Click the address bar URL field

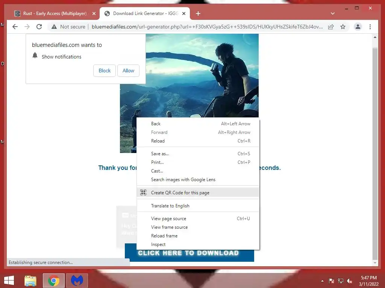coord(207,27)
